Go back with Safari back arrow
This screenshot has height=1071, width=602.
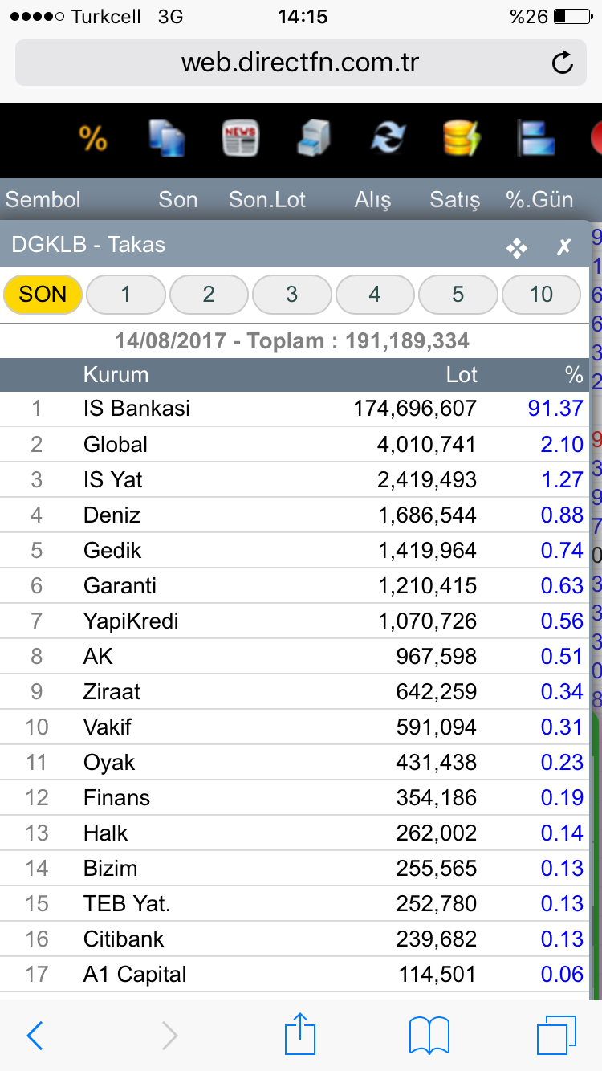coord(35,1036)
